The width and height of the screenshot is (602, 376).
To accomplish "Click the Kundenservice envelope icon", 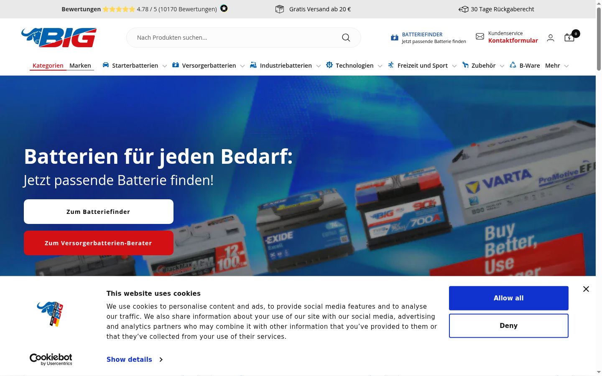I will (x=480, y=37).
